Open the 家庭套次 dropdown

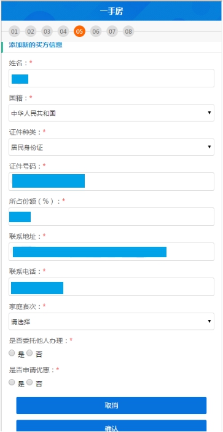tap(111, 321)
